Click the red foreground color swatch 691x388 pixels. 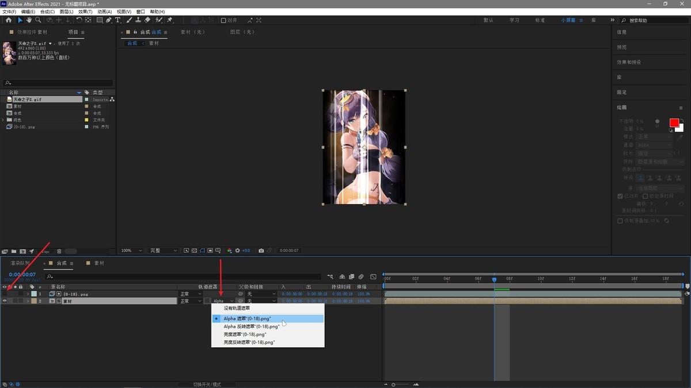click(674, 123)
